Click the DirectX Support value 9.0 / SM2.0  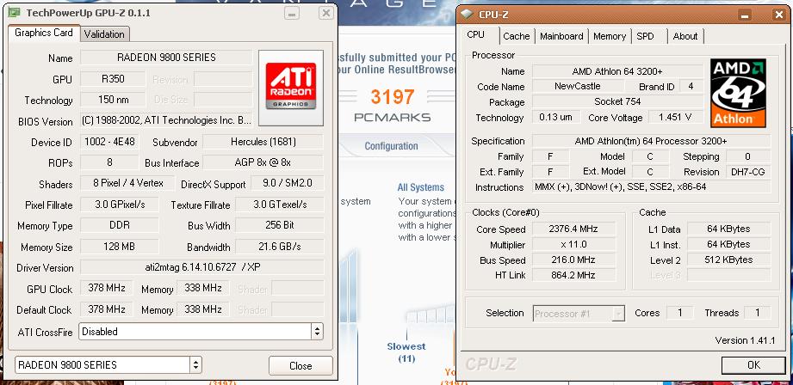[x=287, y=184]
